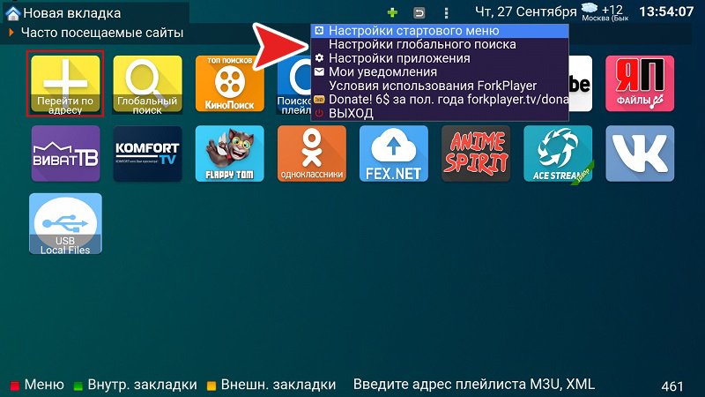
Task: Click the back arrow icon in top bar
Action: (419, 12)
